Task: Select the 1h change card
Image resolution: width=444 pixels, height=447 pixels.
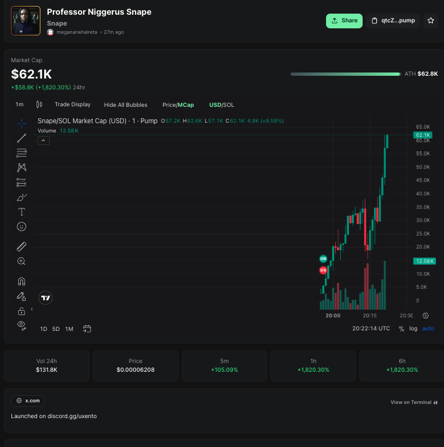Action: point(313,366)
